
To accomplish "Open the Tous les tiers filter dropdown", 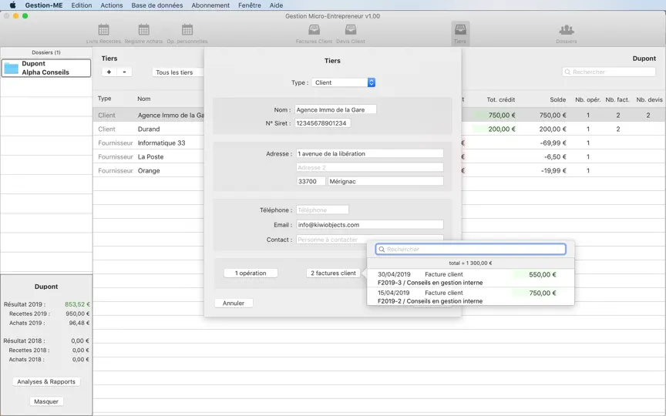I will [178, 72].
